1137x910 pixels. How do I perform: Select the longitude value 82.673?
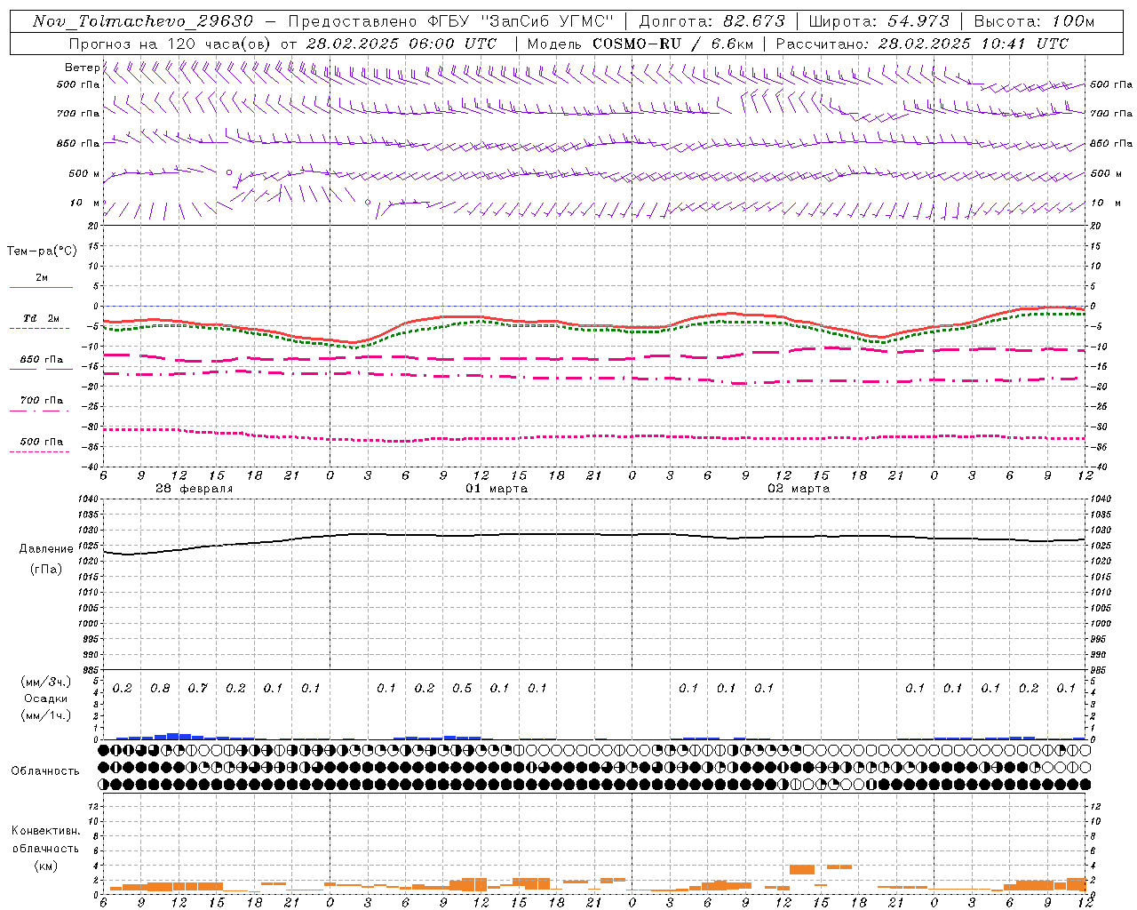[752, 21]
